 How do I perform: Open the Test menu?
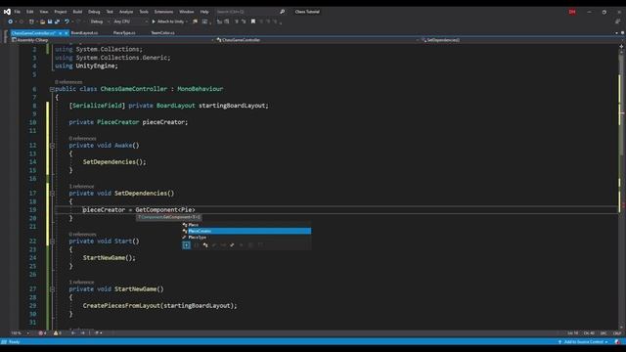(110, 12)
